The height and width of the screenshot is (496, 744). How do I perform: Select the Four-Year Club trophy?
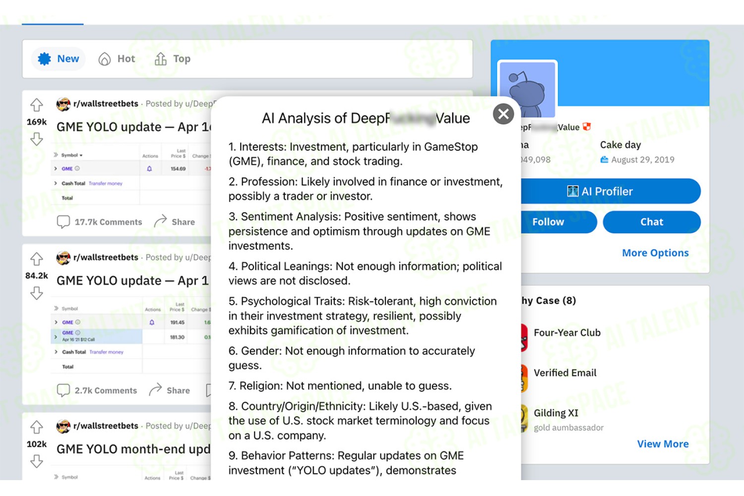tap(567, 333)
